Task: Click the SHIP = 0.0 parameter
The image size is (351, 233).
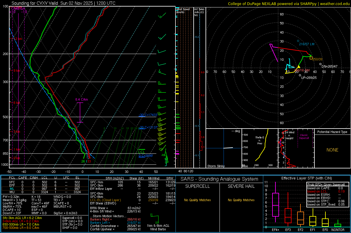Action: [70, 228]
